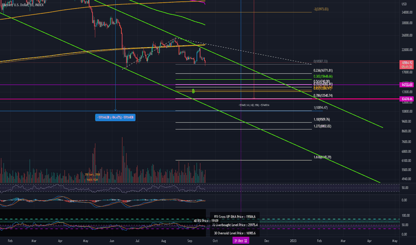This screenshot has width=416, height=245.
Task: Click the Fibonacci label 1(10894.47)
Action: click(320, 108)
